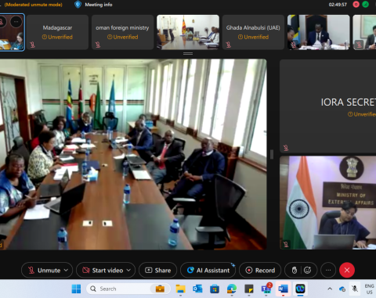
Task: Unmute the microphone
Action: (45, 270)
